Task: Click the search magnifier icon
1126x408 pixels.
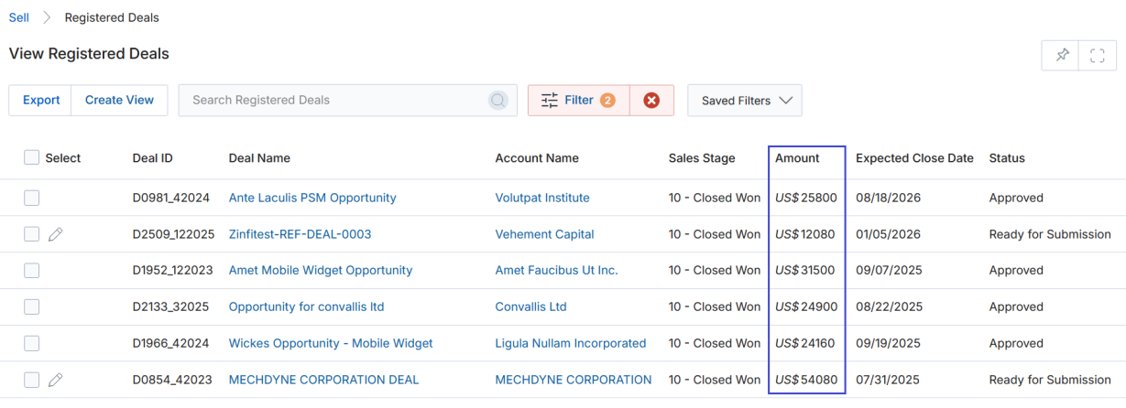Action: pos(497,101)
